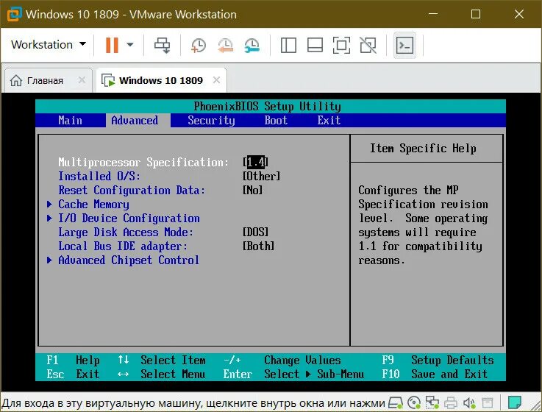Click the Item Specific Help heading

pyautogui.click(x=423, y=149)
